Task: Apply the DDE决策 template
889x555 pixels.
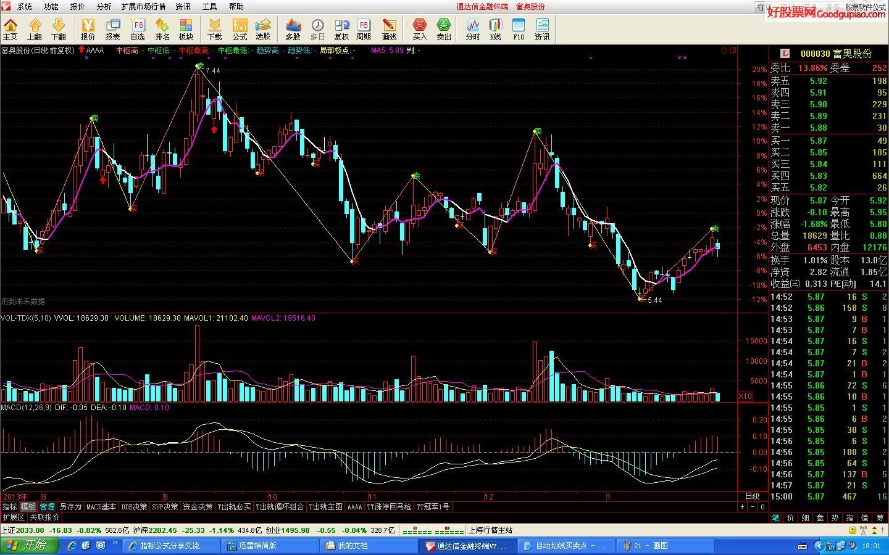Action: [135, 507]
